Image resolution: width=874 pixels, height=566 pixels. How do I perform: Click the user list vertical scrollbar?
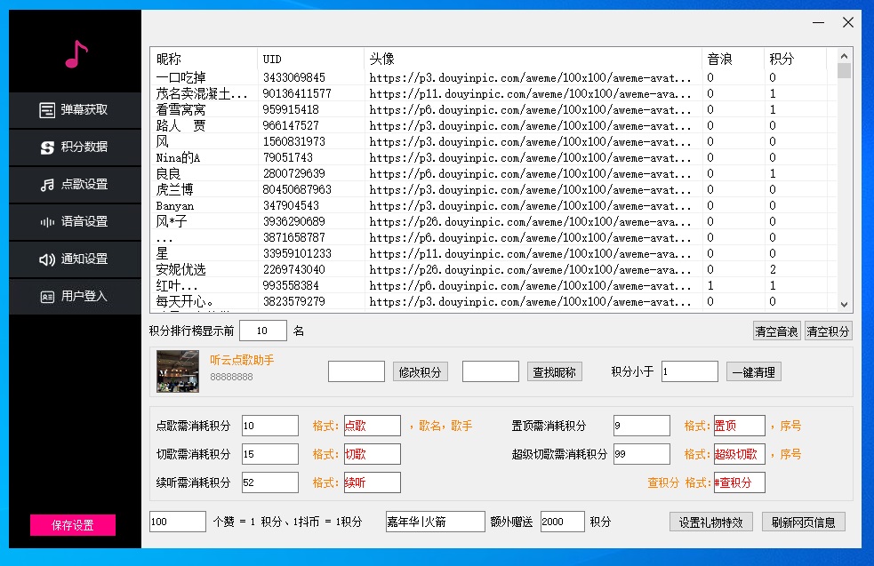844,178
